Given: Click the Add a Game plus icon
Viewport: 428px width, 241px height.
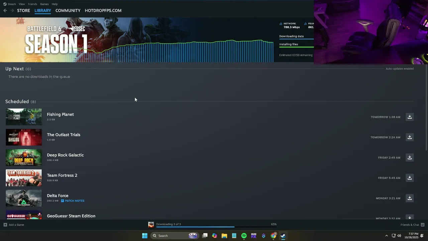Looking at the screenshot, I should (5, 225).
